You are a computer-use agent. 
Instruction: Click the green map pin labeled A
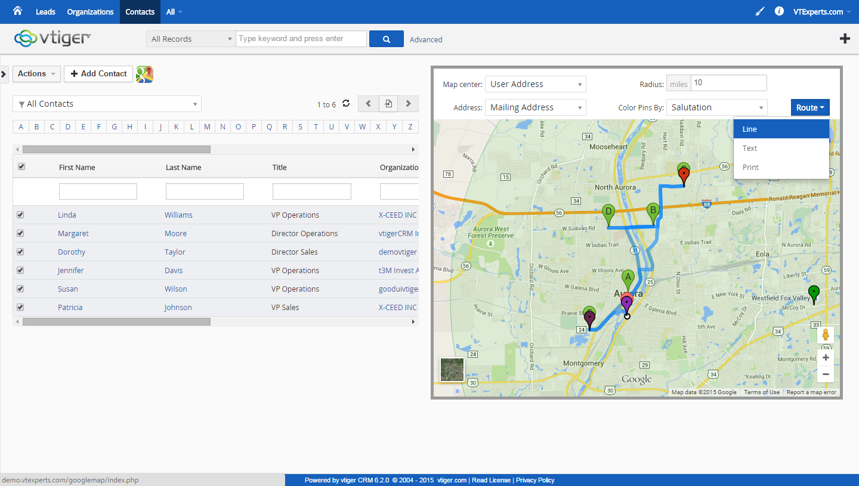click(x=628, y=280)
